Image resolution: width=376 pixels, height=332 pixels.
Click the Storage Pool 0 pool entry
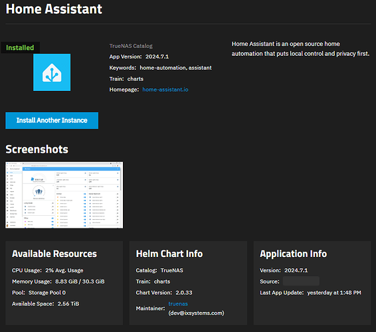click(x=47, y=293)
